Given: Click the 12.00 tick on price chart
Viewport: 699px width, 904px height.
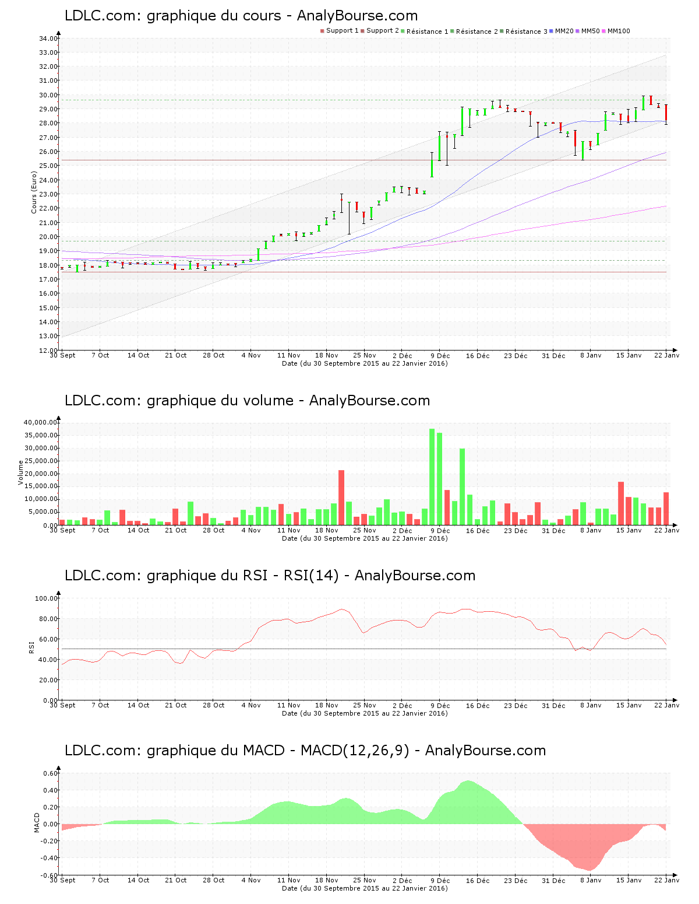Looking at the screenshot, I should coord(48,350).
